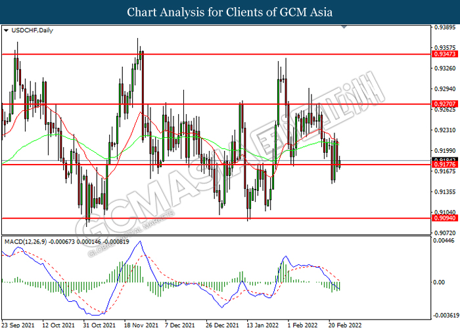
Task: Click the 0.92940 price axis value
Action: coord(446,89)
